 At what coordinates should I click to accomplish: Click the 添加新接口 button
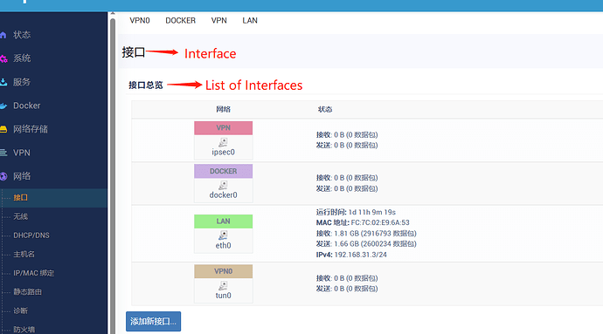click(153, 321)
